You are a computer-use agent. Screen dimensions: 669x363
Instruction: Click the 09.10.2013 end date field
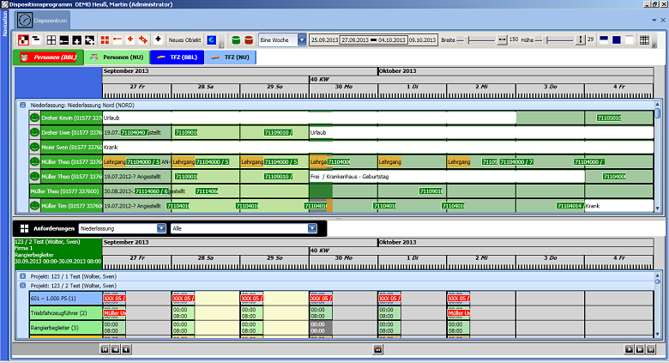click(x=422, y=40)
